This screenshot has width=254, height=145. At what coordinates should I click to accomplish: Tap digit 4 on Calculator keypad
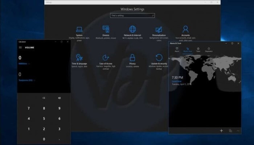pos(29,119)
